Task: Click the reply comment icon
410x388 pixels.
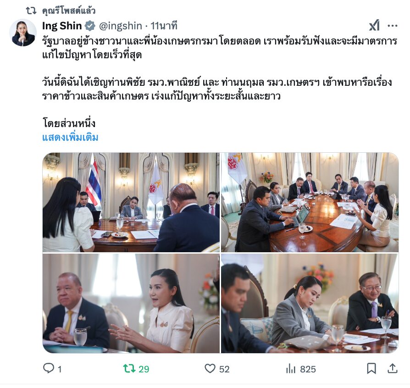Action: pyautogui.click(x=48, y=368)
